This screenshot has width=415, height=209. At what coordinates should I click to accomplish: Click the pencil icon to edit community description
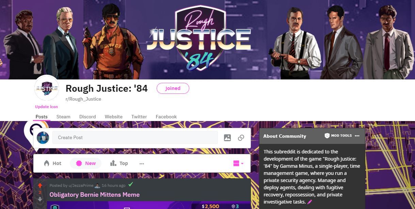[310, 202]
